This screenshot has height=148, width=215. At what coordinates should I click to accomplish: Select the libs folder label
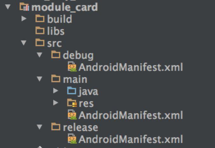tap(56, 31)
